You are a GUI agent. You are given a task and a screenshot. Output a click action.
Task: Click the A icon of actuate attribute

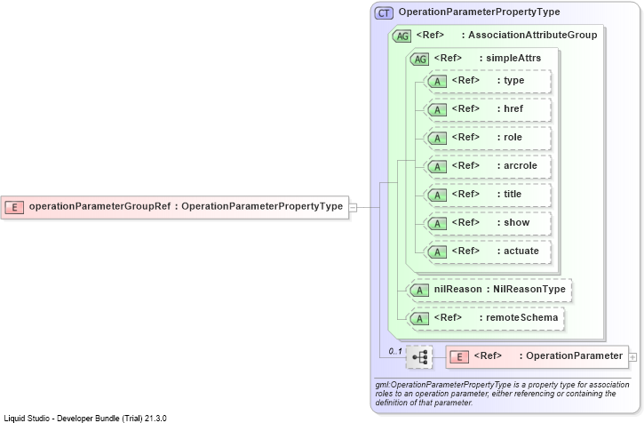(x=437, y=251)
